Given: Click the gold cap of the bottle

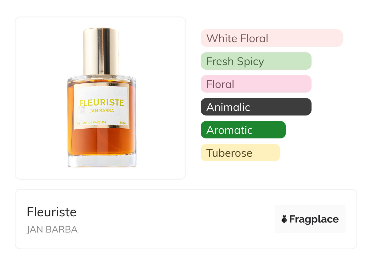Looking at the screenshot, I should point(101,51).
